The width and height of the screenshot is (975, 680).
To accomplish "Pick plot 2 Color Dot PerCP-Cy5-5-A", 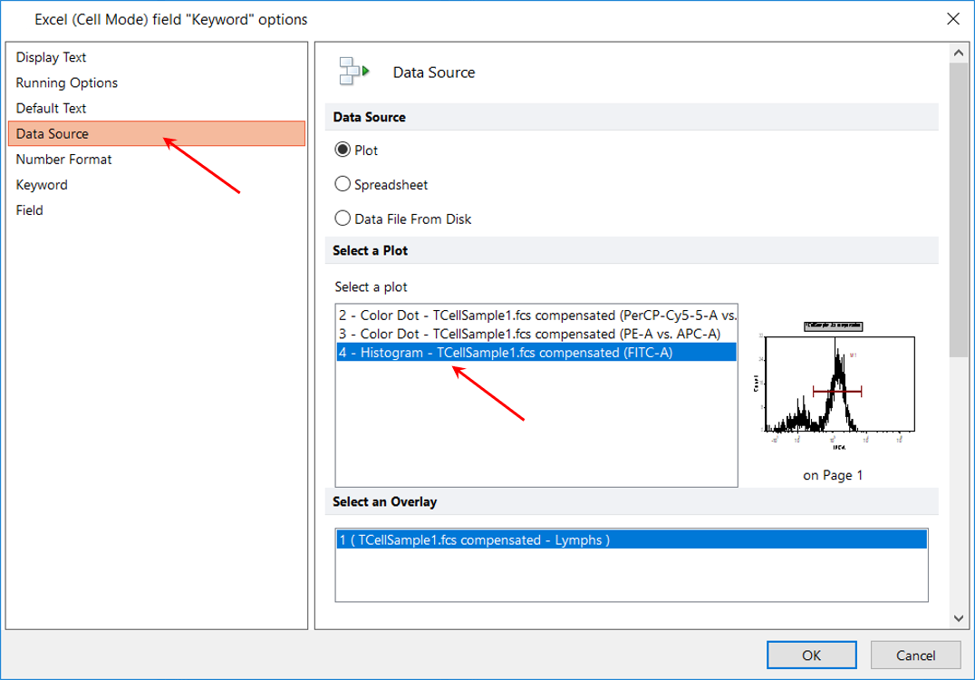I will pos(536,315).
